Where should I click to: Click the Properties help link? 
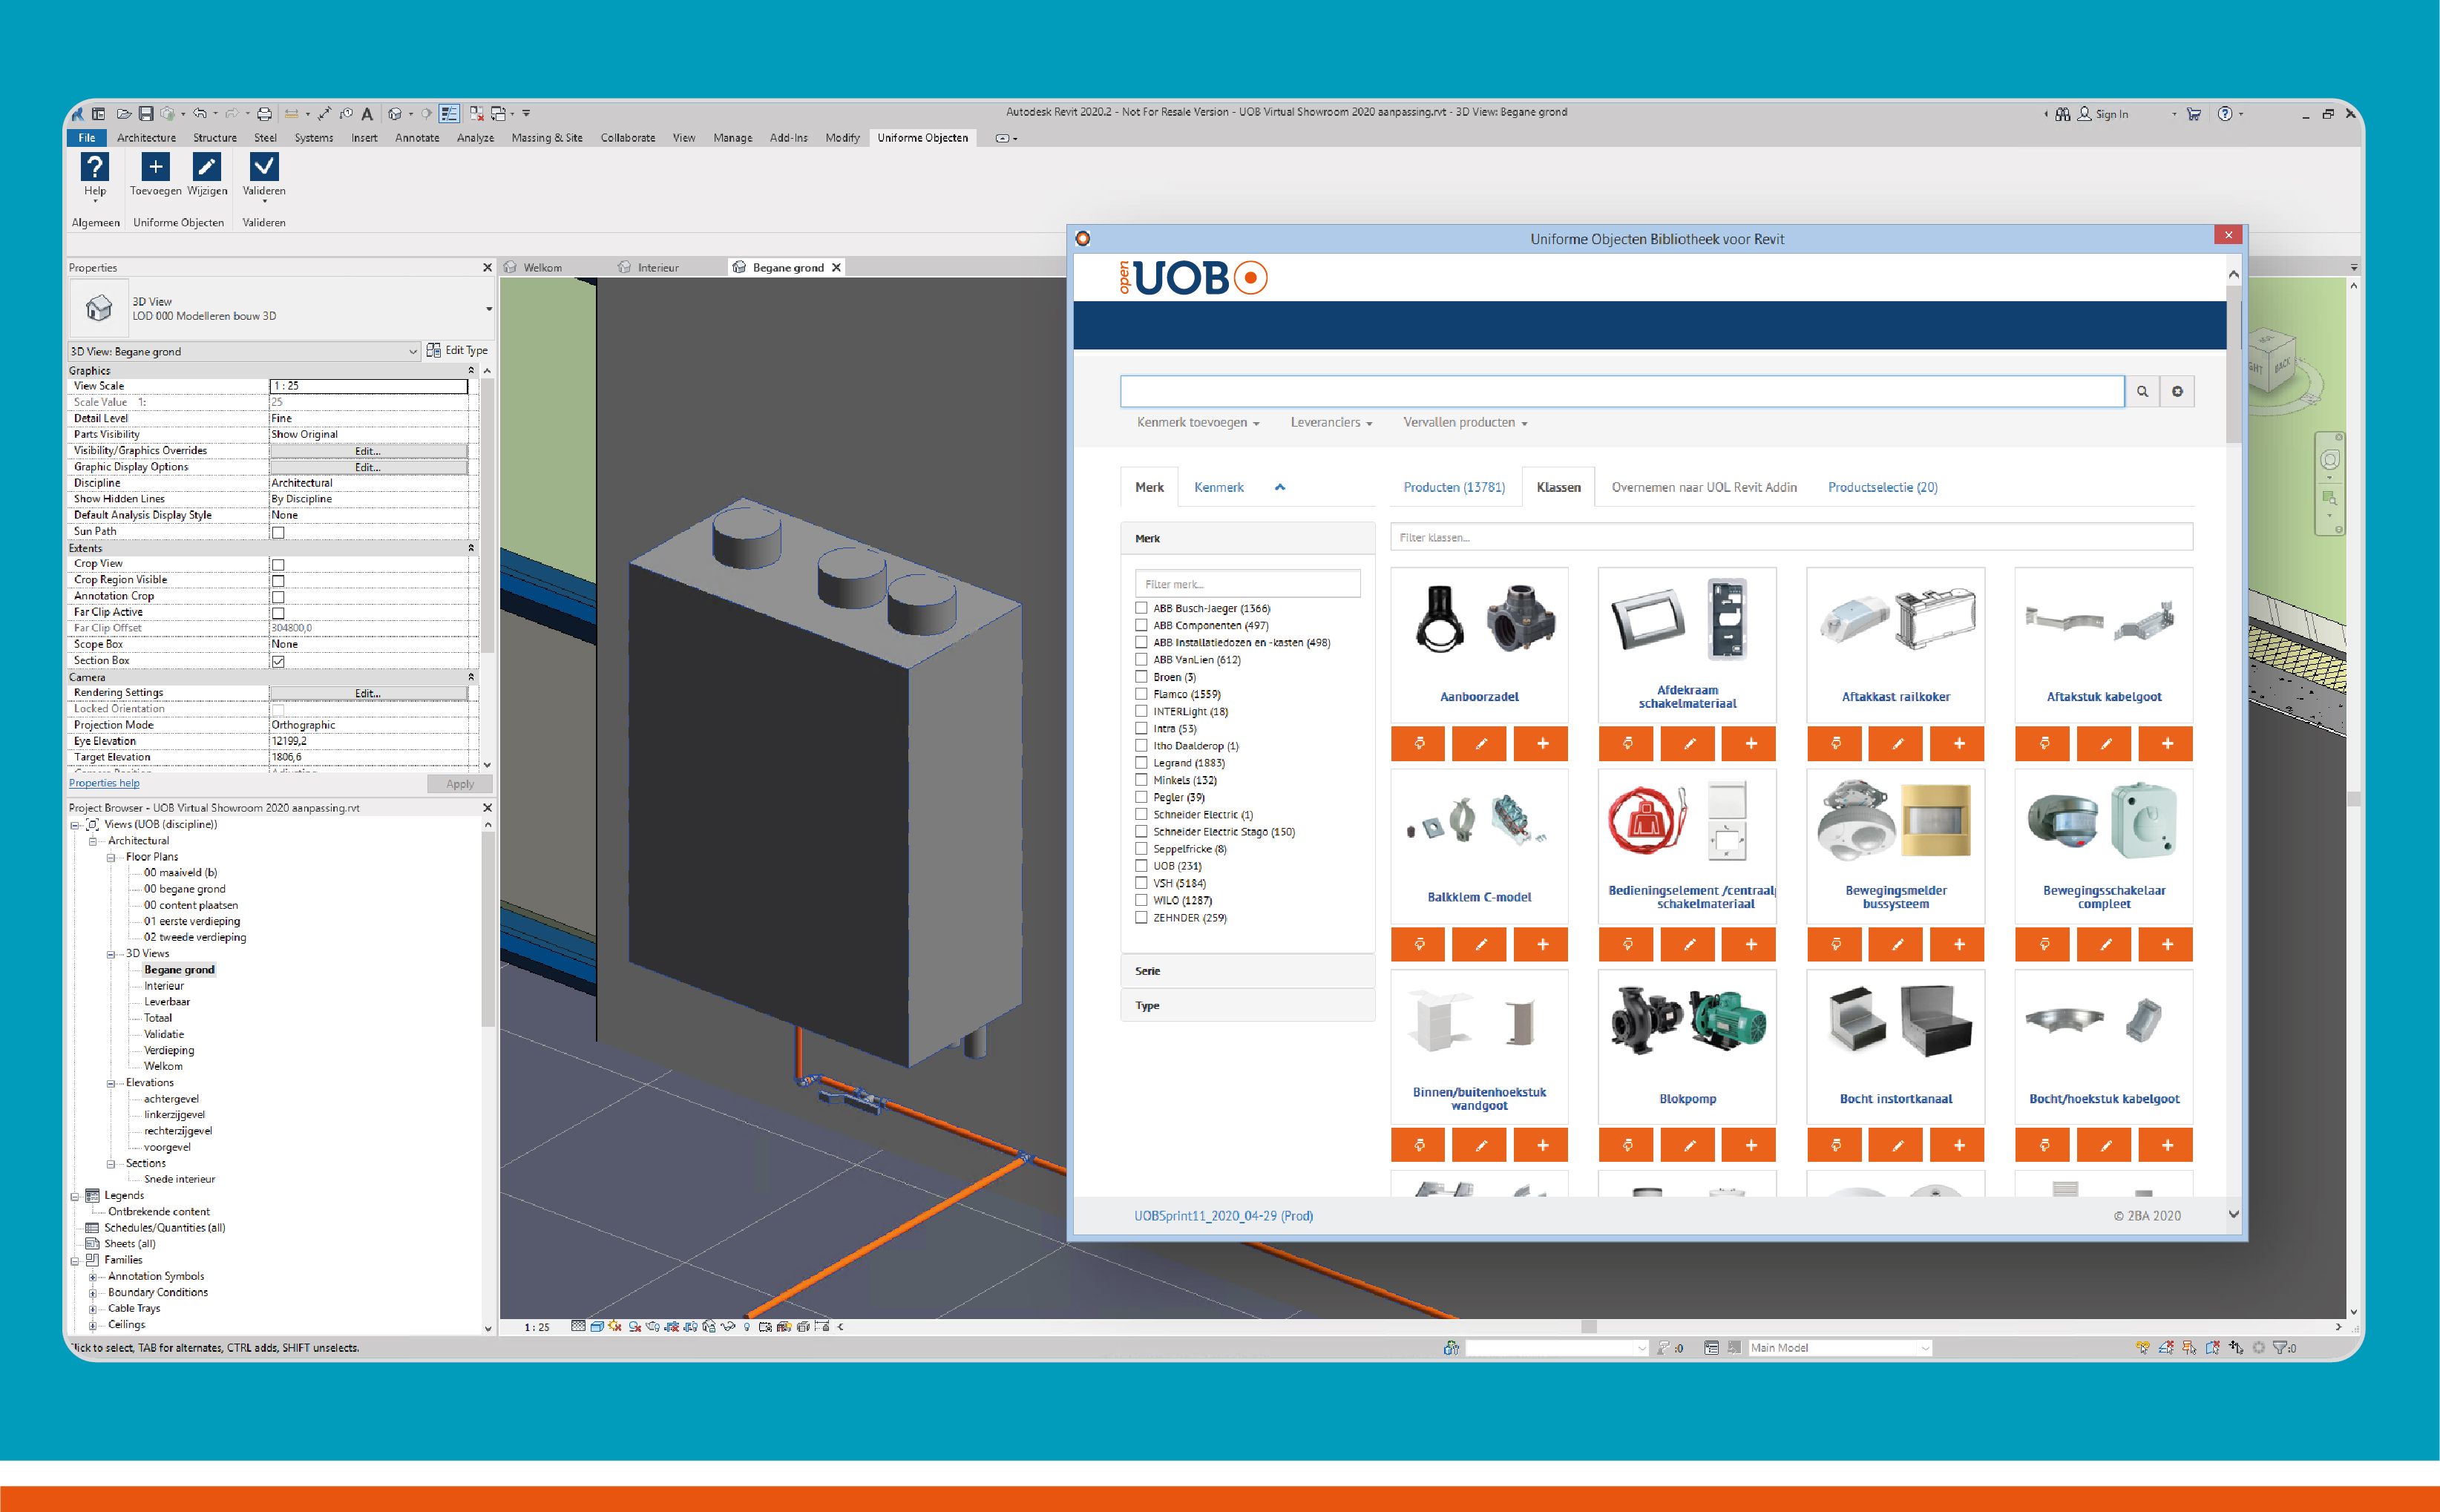[x=104, y=783]
